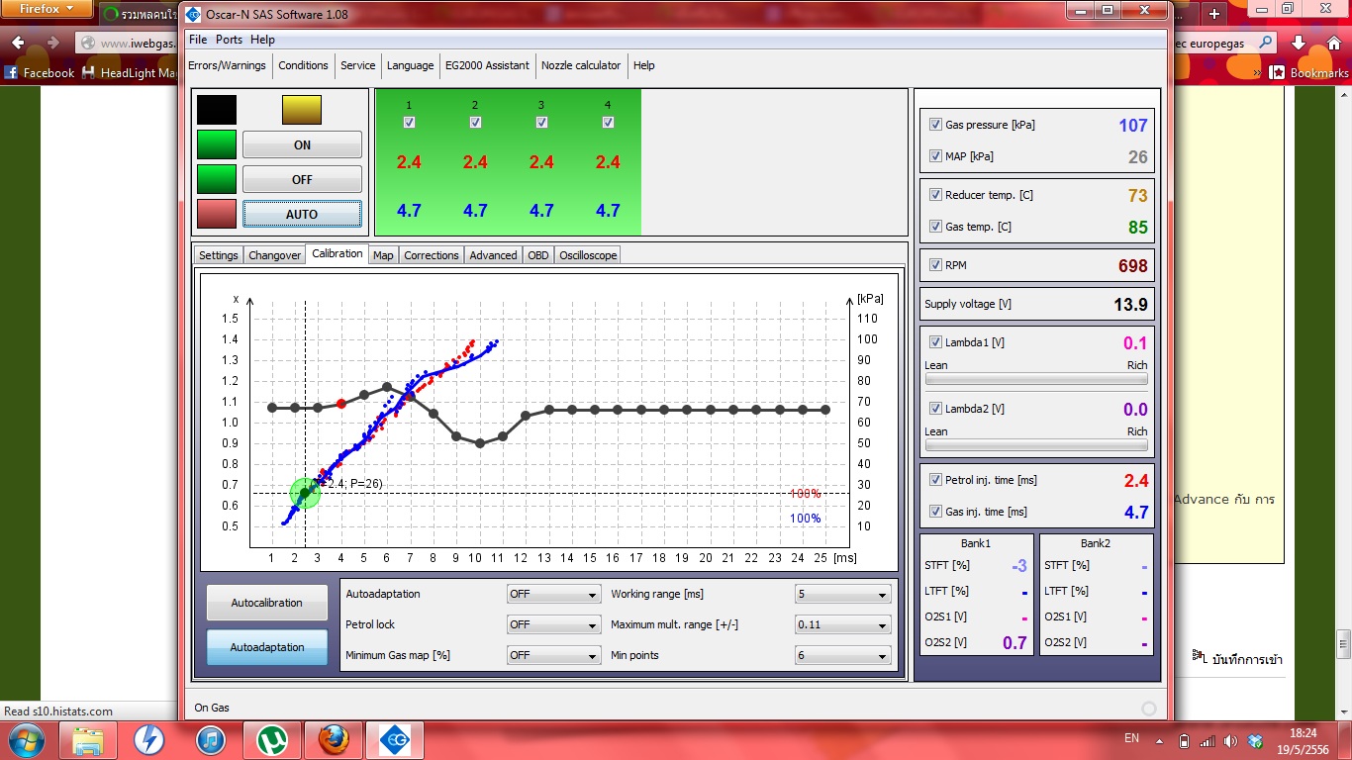Show hidden system tray icons
The width and height of the screenshot is (1352, 760).
click(x=1159, y=740)
